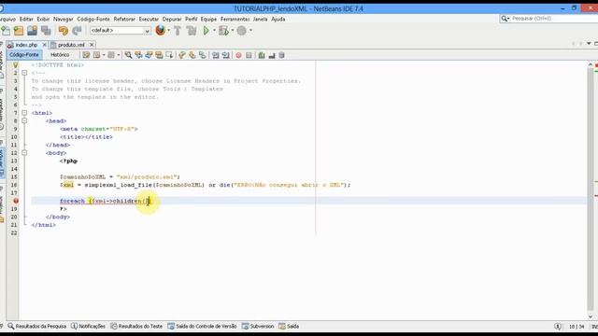Toggle rectangular selection in editor toolbar

point(169,55)
